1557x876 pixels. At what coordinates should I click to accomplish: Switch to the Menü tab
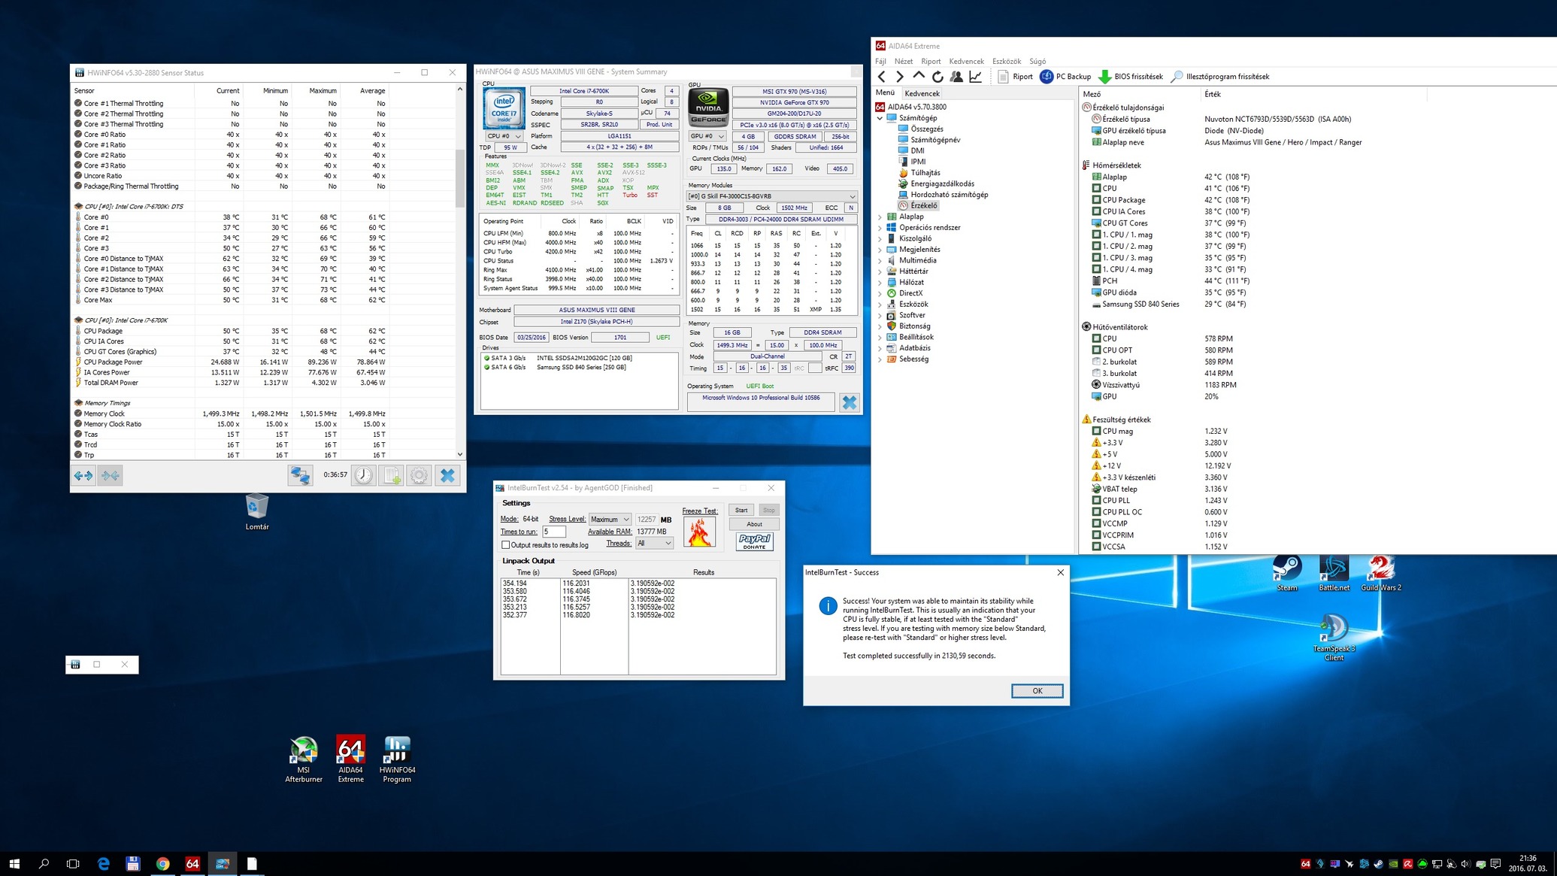(x=885, y=93)
